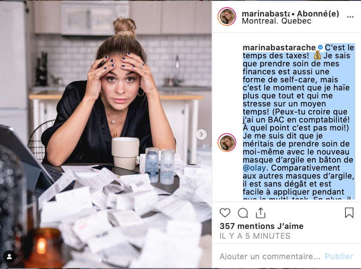Open the profile picture in the post header
The height and width of the screenshot is (269, 361).
pyautogui.click(x=227, y=16)
